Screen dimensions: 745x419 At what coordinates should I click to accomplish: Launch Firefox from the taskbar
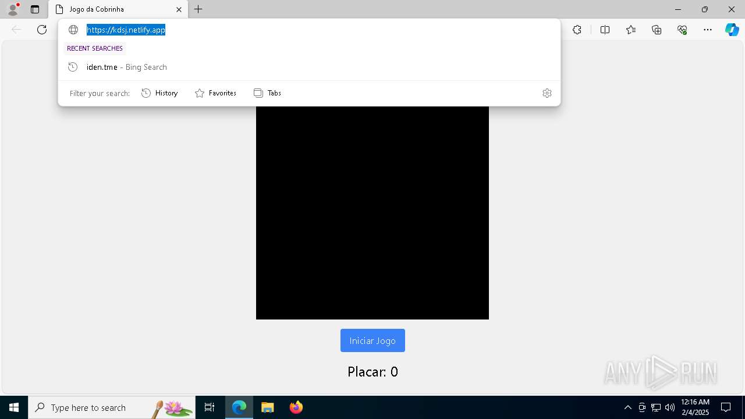coord(296,407)
